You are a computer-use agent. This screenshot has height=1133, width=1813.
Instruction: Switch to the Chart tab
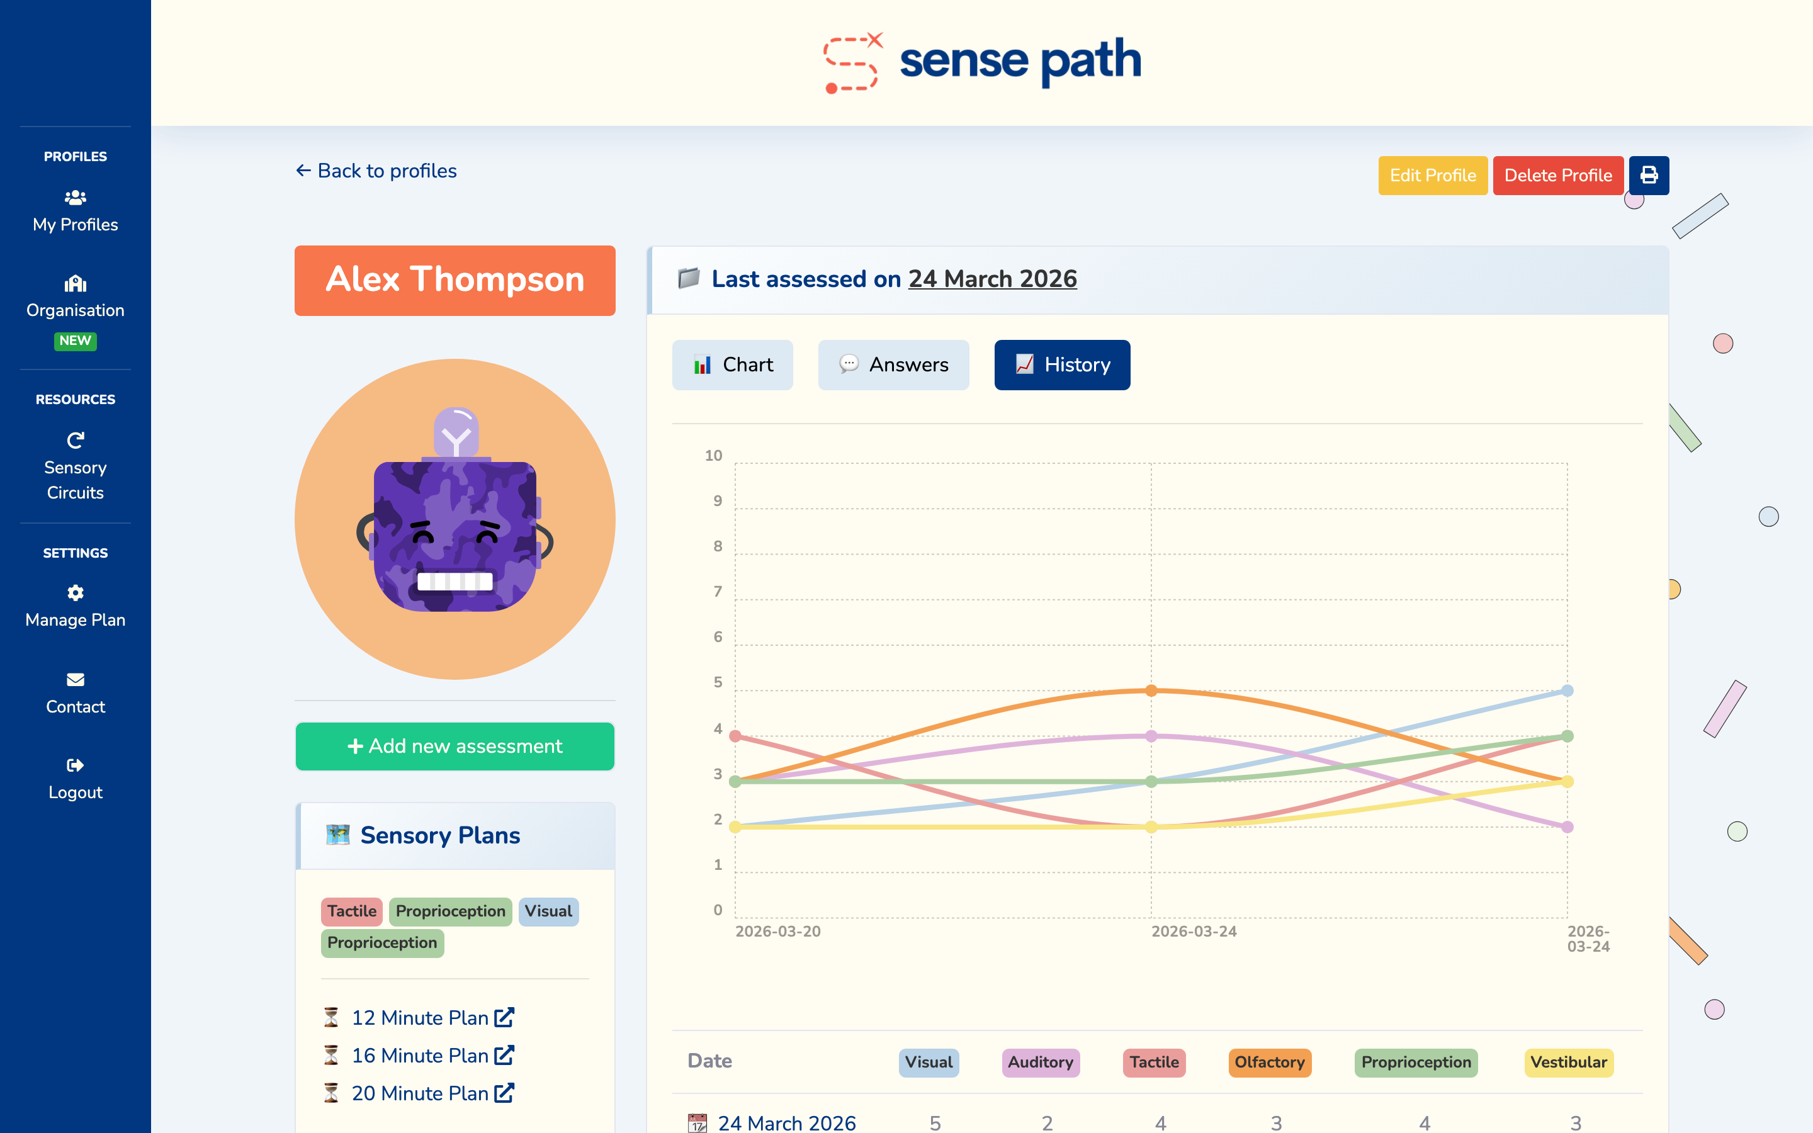coord(732,365)
